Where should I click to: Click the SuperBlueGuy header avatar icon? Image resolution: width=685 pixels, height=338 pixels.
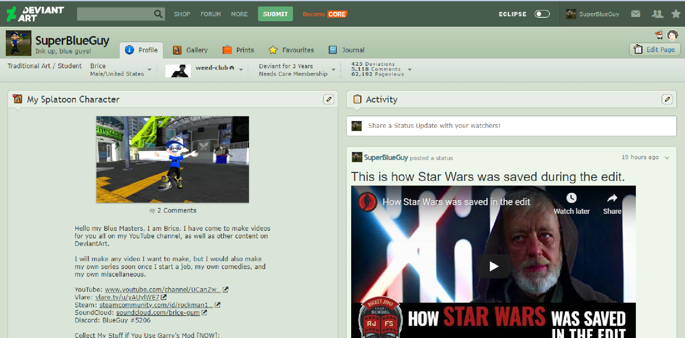[x=571, y=14]
